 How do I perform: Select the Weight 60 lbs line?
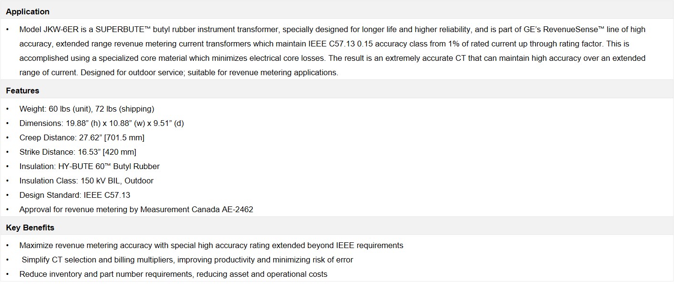click(x=87, y=109)
